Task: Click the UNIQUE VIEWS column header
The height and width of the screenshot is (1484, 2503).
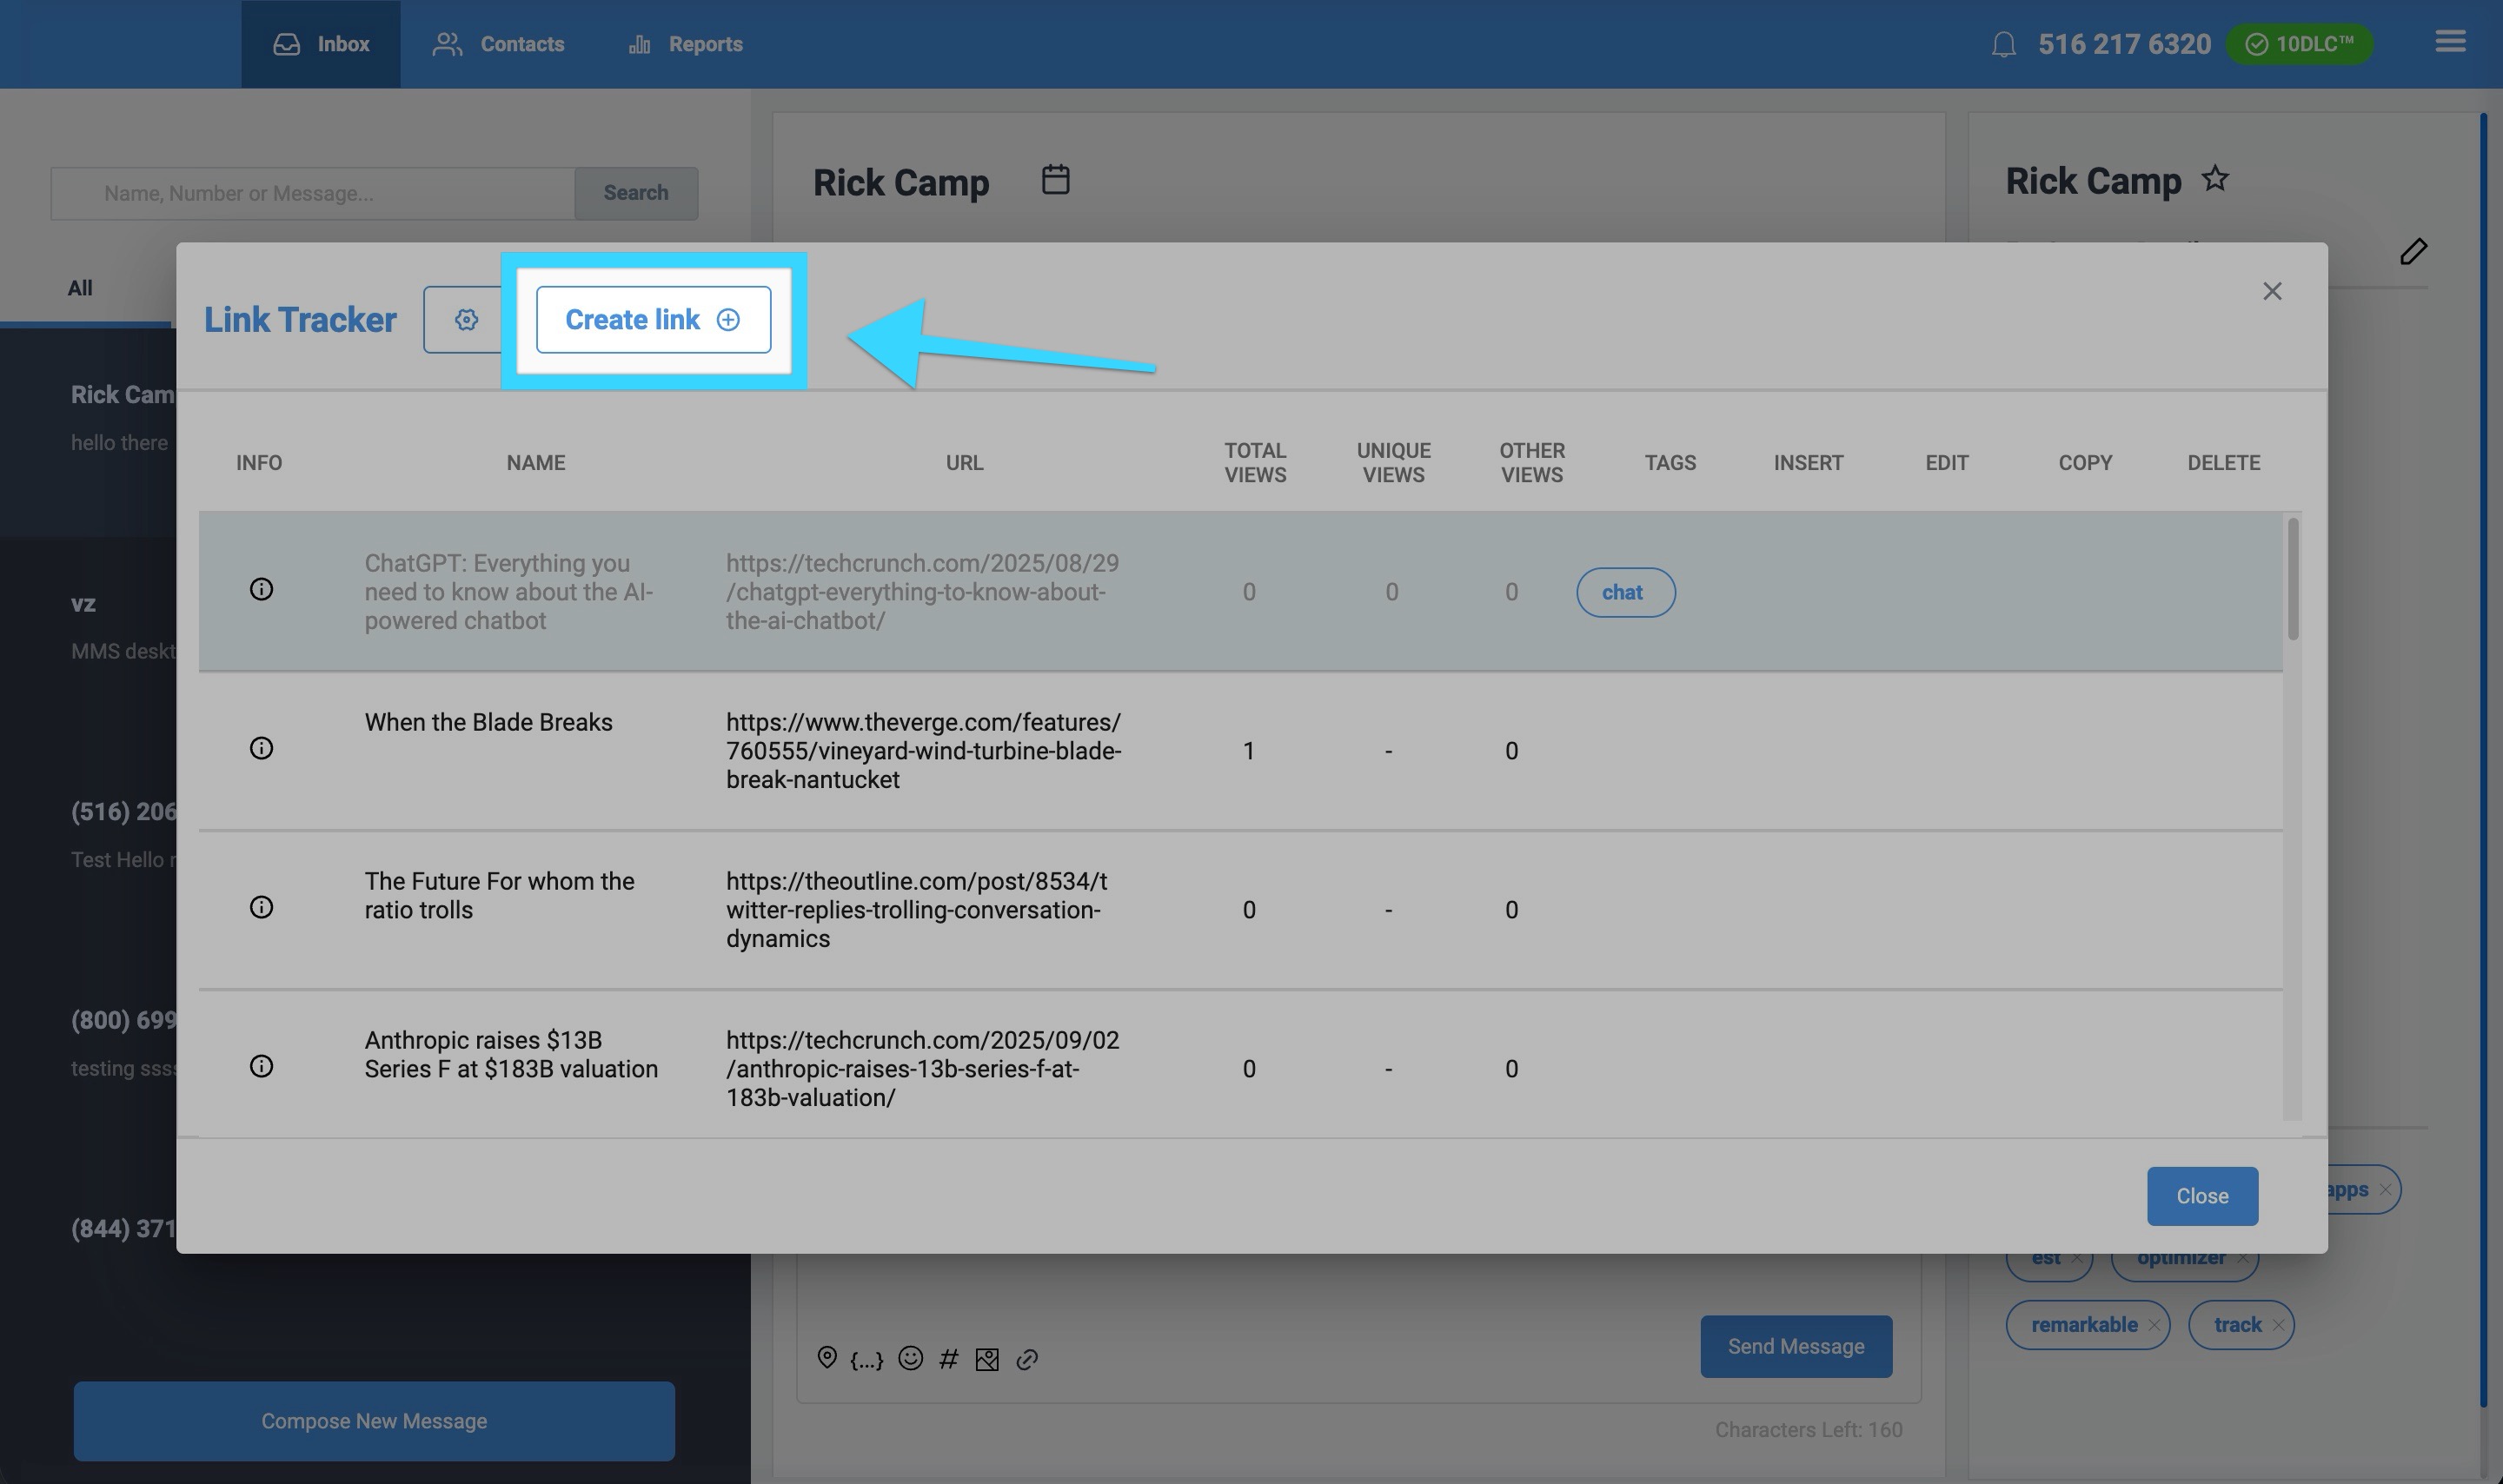Action: (1393, 463)
